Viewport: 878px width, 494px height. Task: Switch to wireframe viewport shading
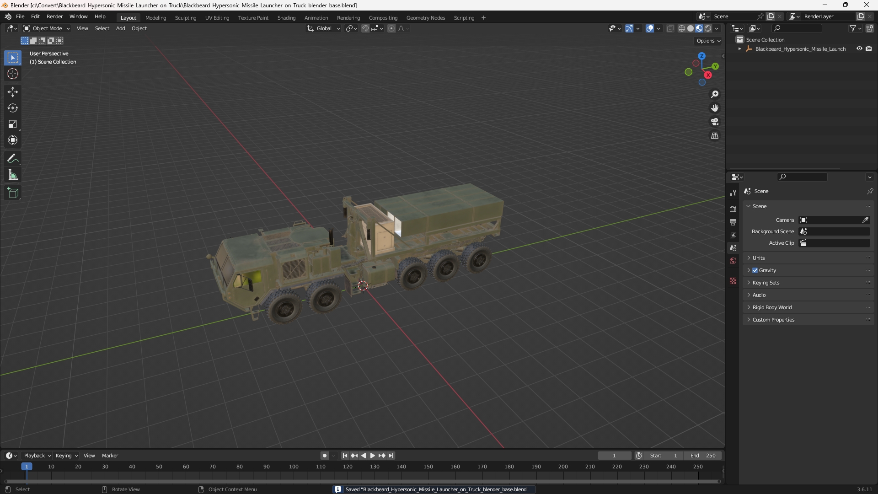point(682,28)
